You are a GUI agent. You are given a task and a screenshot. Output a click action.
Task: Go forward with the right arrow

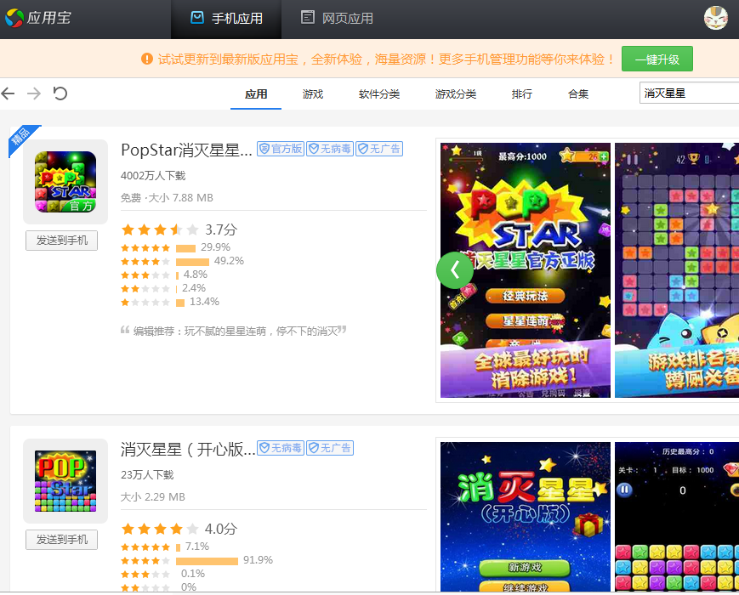tap(34, 93)
